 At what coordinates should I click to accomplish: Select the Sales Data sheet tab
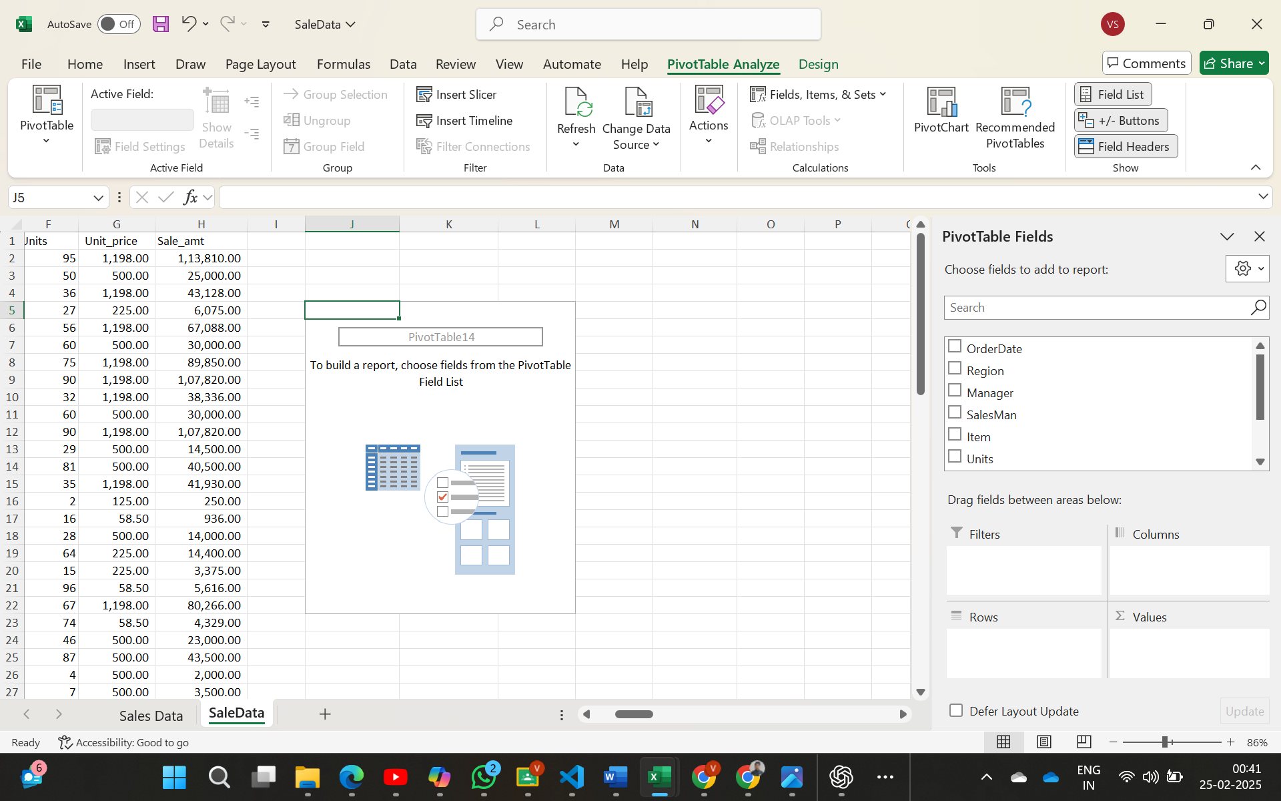(151, 715)
